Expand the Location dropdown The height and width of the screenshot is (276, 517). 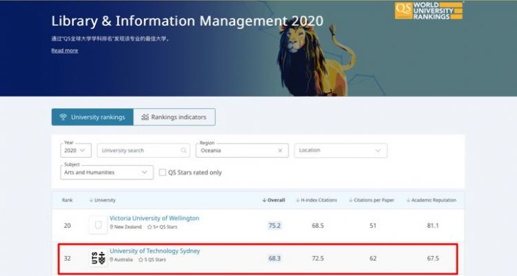[x=341, y=150]
